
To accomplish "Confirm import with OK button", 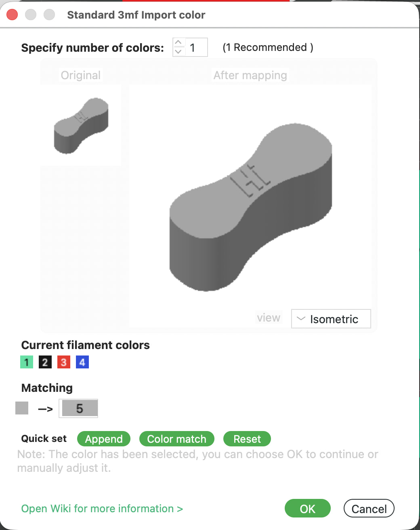I will click(308, 509).
